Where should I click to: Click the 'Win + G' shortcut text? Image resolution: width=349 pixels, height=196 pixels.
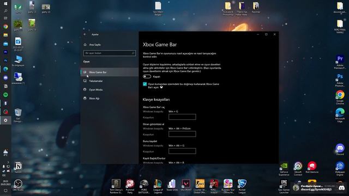tap(173, 112)
